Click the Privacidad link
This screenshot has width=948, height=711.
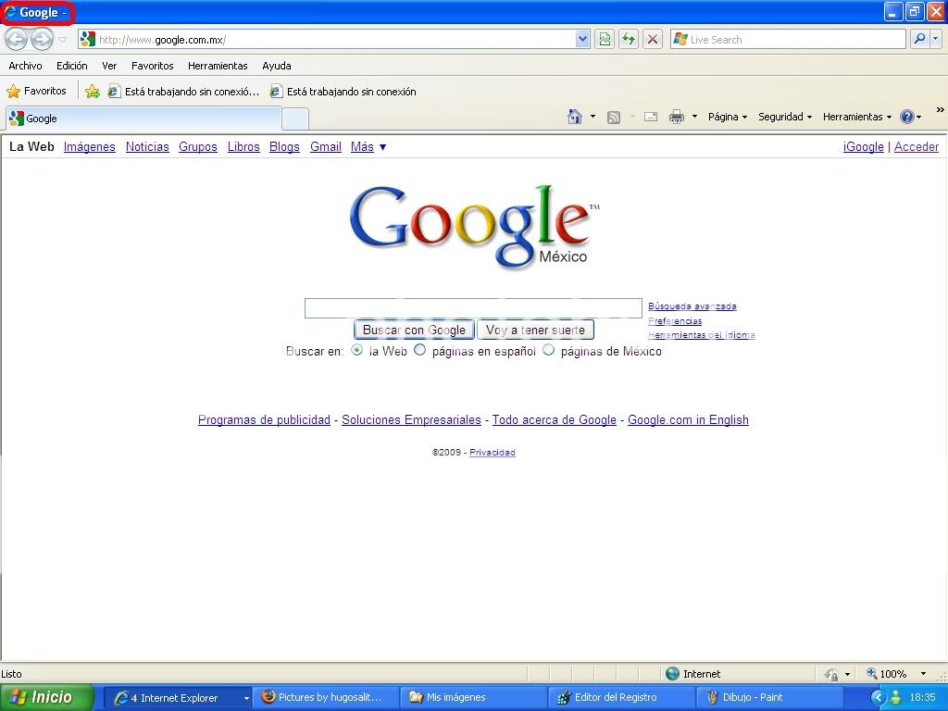(x=493, y=452)
